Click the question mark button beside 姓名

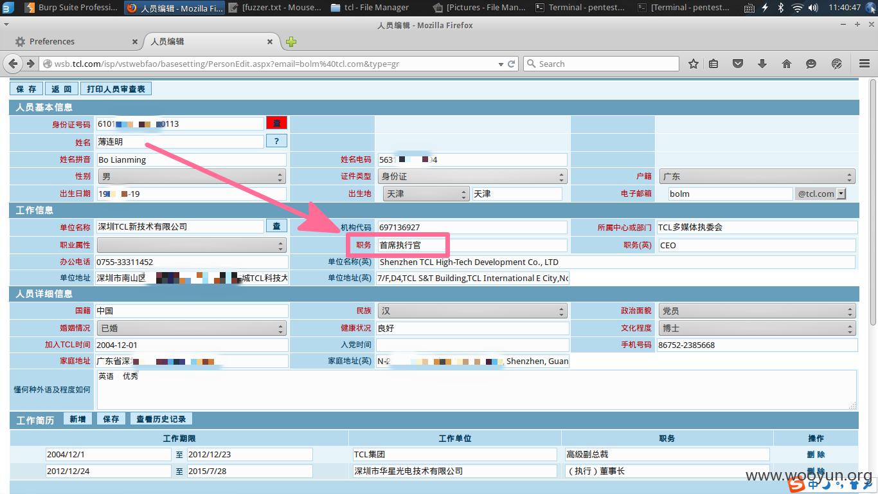276,141
